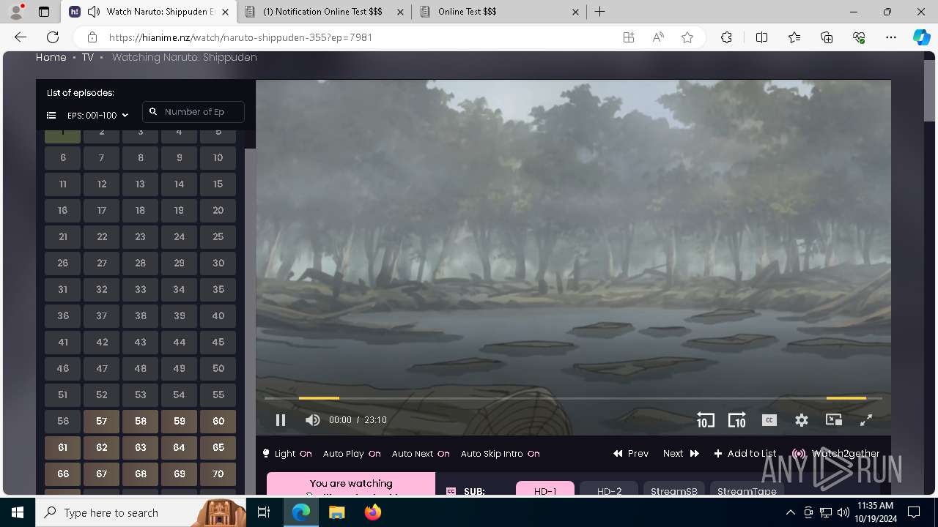Viewport: 938px width, 527px height.
Task: Click the address bar URL
Action: [241, 37]
